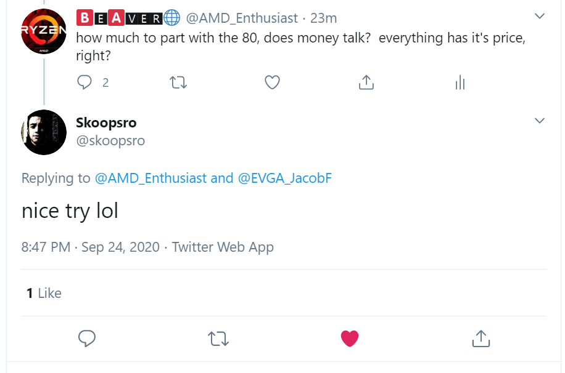Image resolution: width=565 pixels, height=373 pixels.
Task: Open more options for Skoopsro's tweet
Action: (x=540, y=121)
